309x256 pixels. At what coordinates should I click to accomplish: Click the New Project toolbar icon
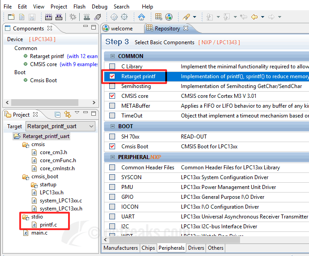point(11,17)
